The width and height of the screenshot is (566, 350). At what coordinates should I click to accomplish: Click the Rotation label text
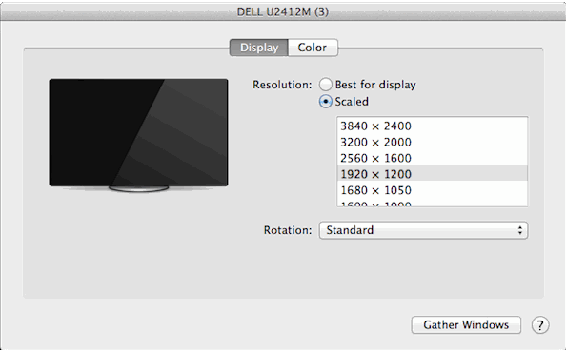click(288, 230)
